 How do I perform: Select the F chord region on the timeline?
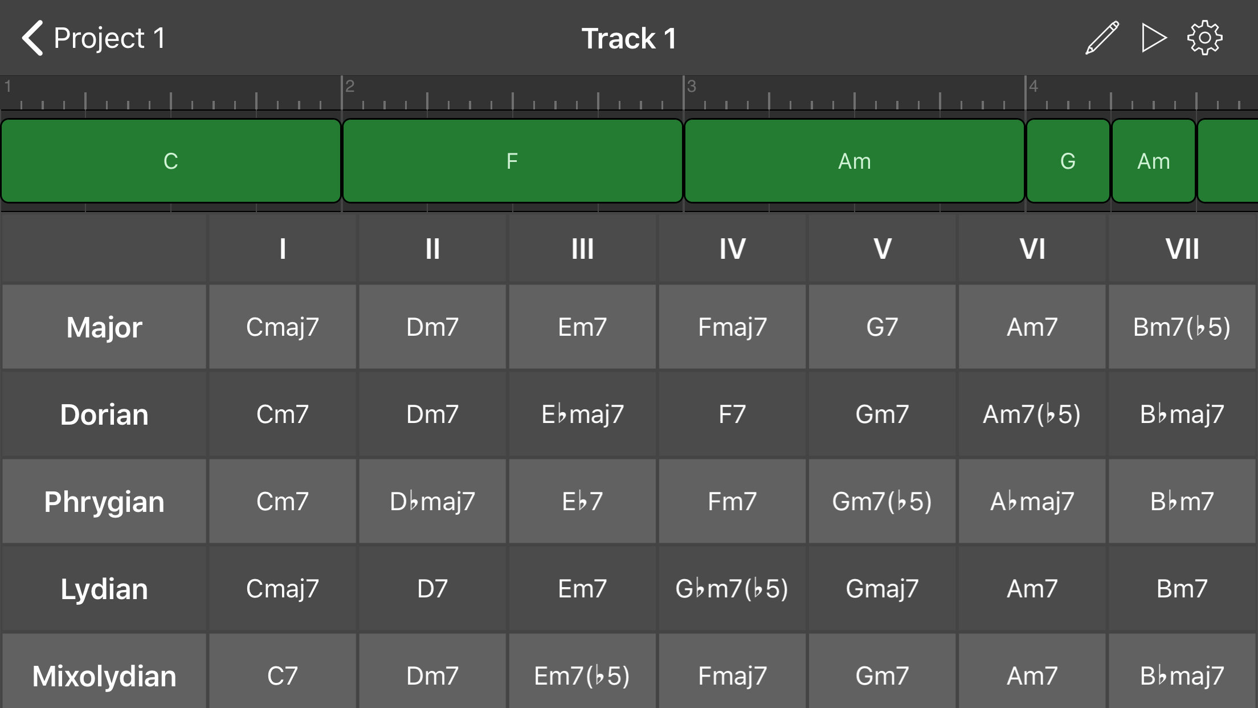(x=512, y=161)
